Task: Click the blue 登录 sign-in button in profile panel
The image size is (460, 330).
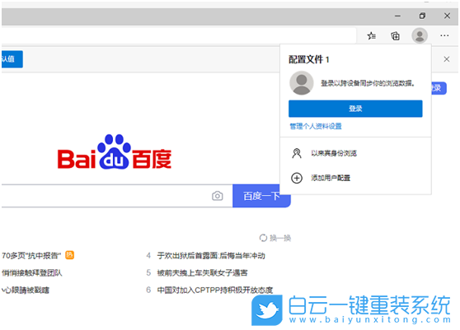Action: pyautogui.click(x=355, y=109)
